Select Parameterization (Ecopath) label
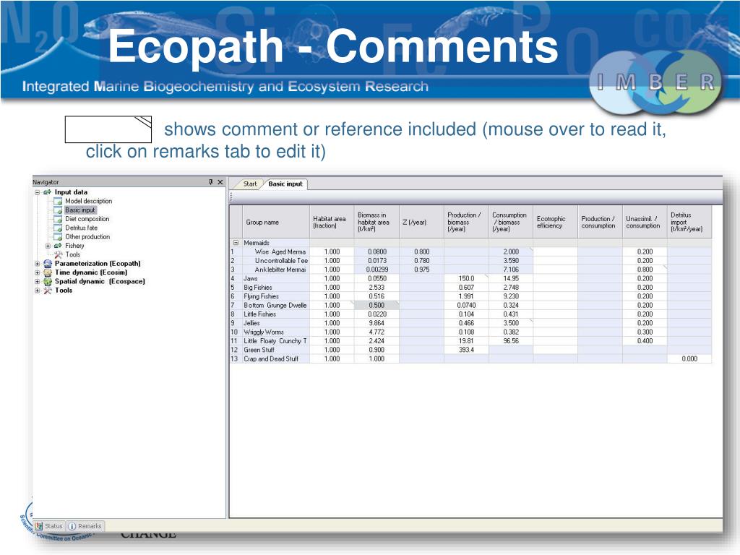The height and width of the screenshot is (555, 740). coord(98,263)
